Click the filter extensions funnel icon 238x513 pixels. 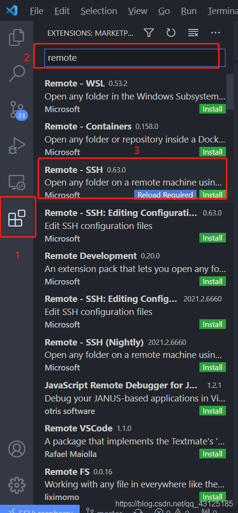click(x=149, y=33)
